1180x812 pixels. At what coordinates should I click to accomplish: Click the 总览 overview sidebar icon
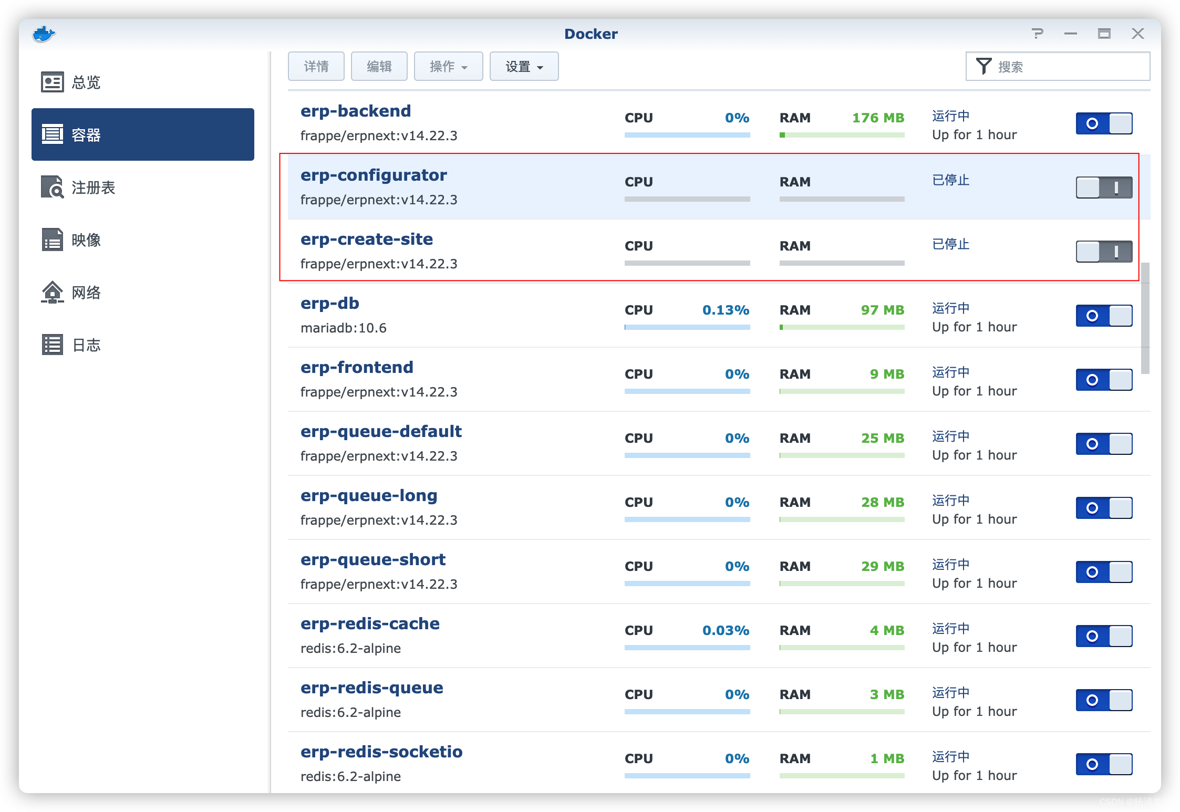pos(53,82)
